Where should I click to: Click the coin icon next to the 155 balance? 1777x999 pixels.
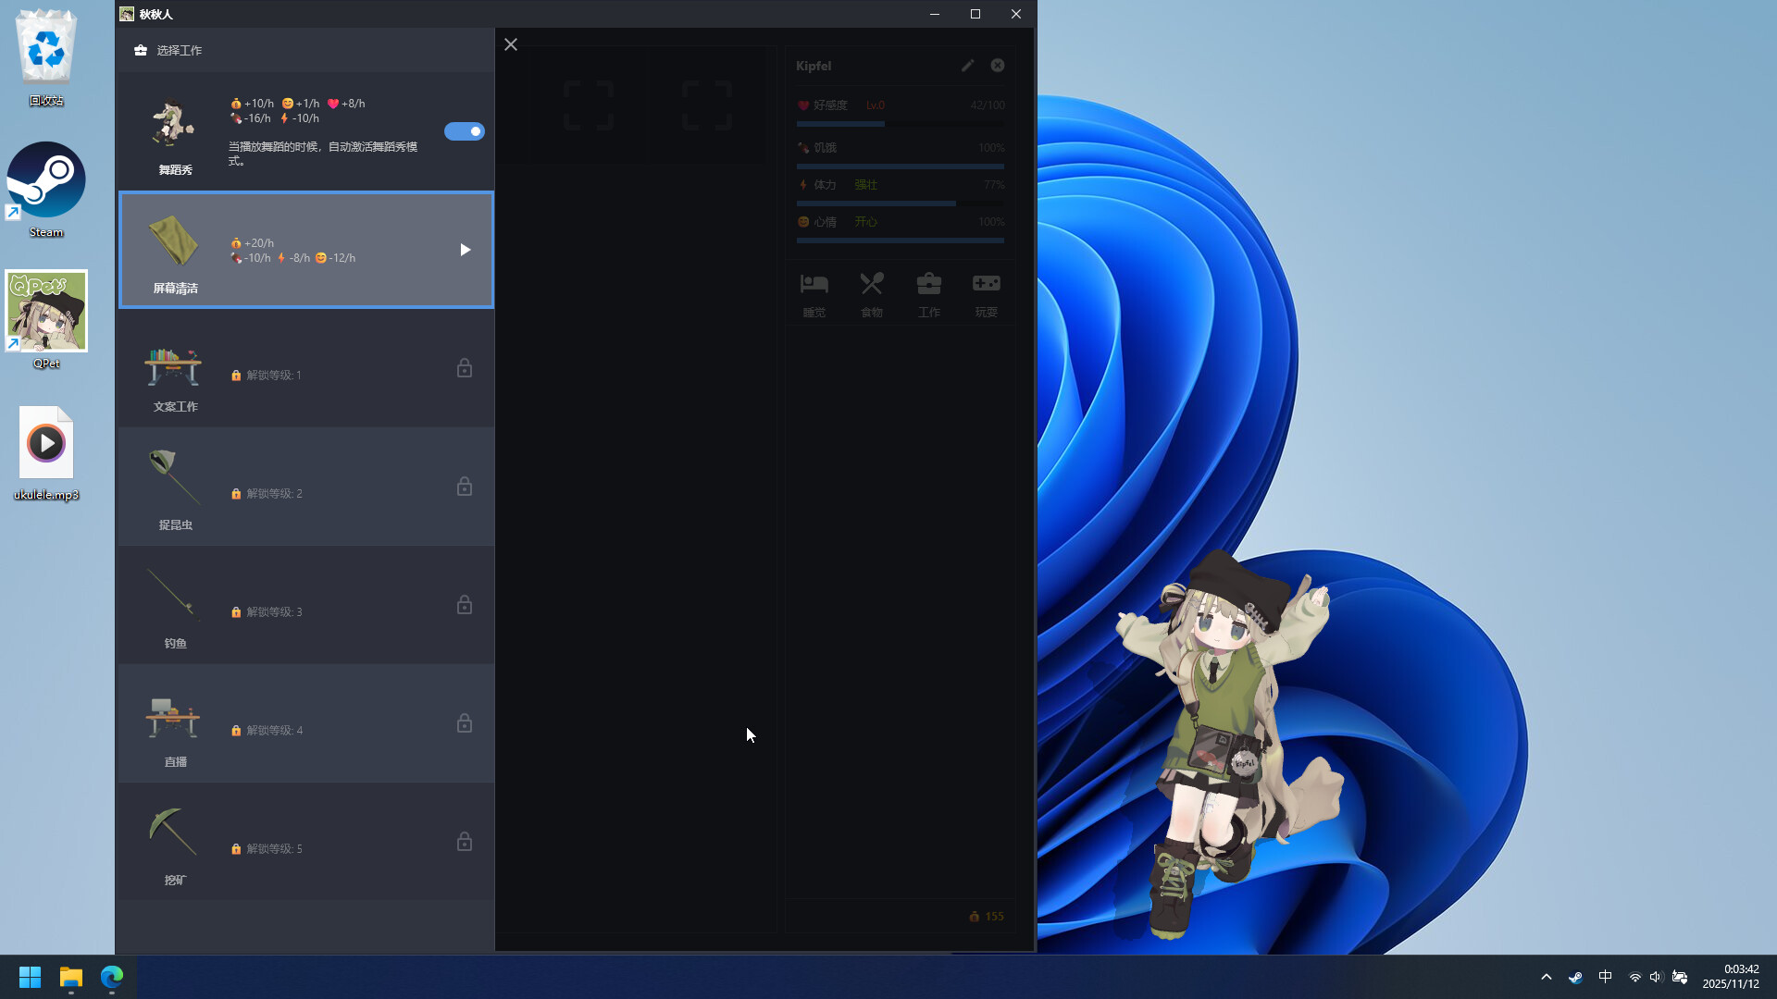pos(974,916)
